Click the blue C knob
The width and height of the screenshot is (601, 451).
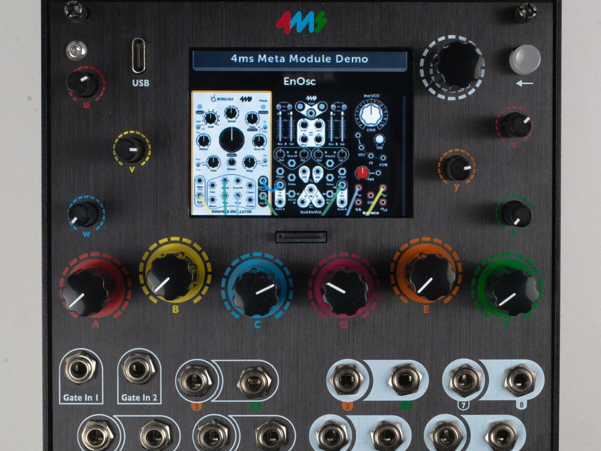click(256, 292)
